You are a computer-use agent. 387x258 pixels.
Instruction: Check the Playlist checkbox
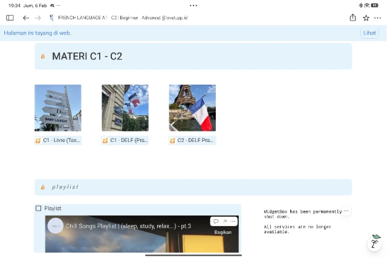coord(39,208)
